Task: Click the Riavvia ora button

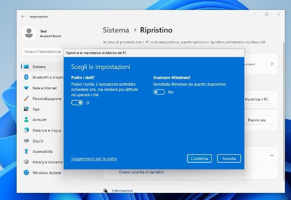Action: (x=257, y=120)
